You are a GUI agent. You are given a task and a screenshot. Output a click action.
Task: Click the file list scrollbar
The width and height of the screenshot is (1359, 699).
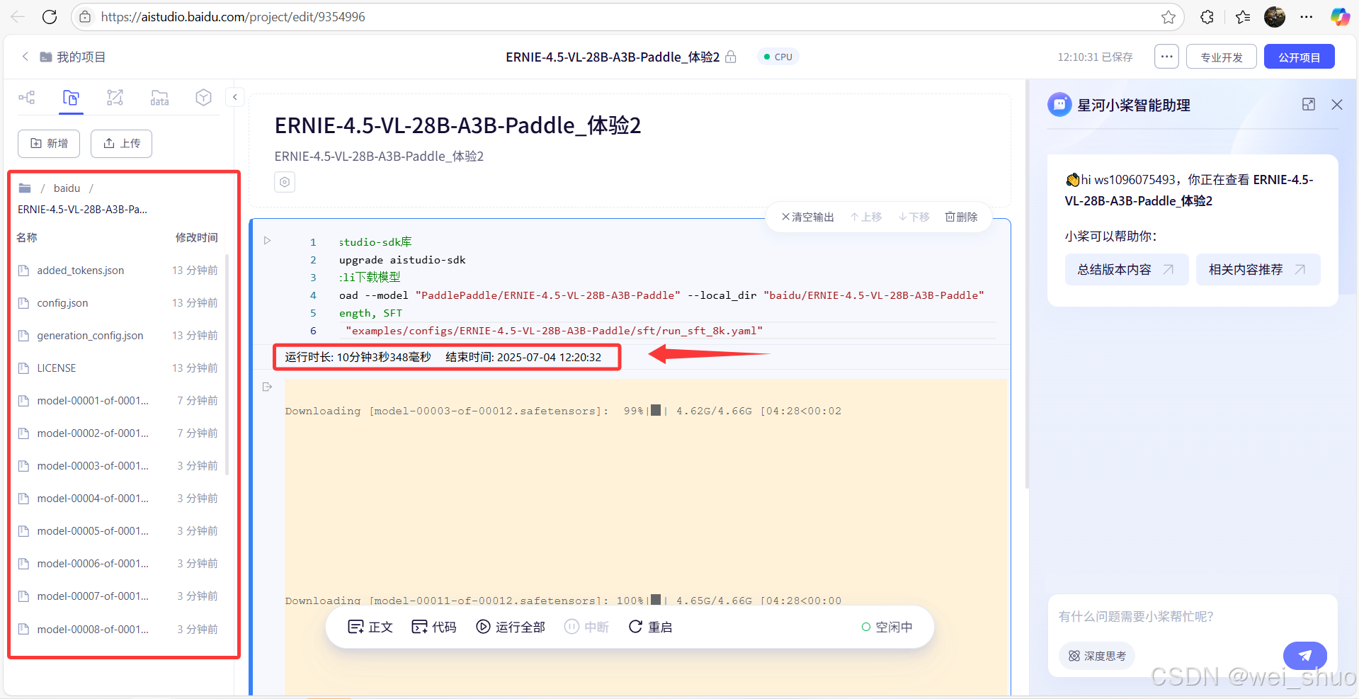pos(227,364)
